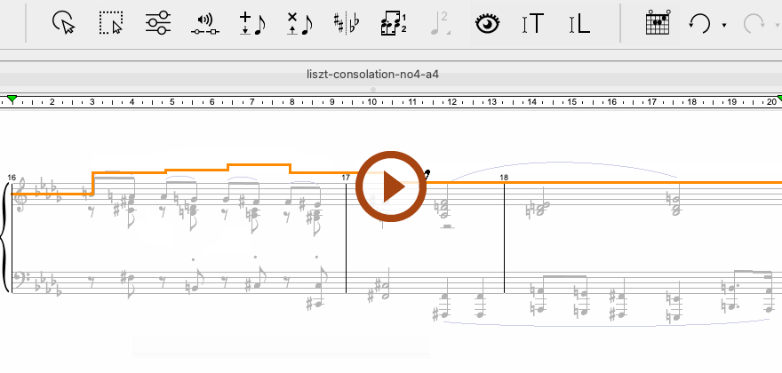
Task: Open the accidentals sharp-flat tool
Action: [346, 24]
